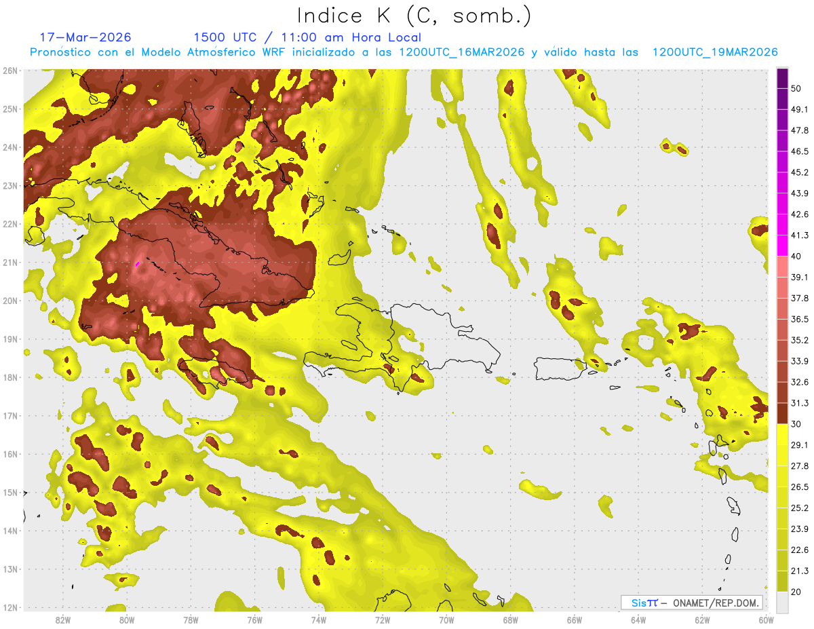Select the magenta colorbar segment between 40 and 41.3
Image resolution: width=814 pixels, height=629 pixels.
tap(782, 246)
